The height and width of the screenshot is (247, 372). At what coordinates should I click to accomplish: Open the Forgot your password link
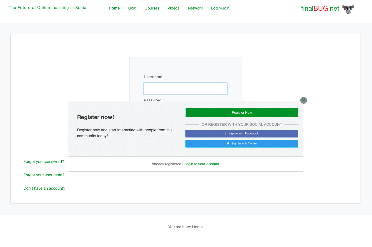pyautogui.click(x=44, y=161)
